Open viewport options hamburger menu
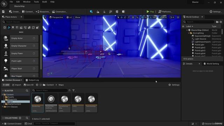This screenshot has width=224, height=126. (45, 17)
